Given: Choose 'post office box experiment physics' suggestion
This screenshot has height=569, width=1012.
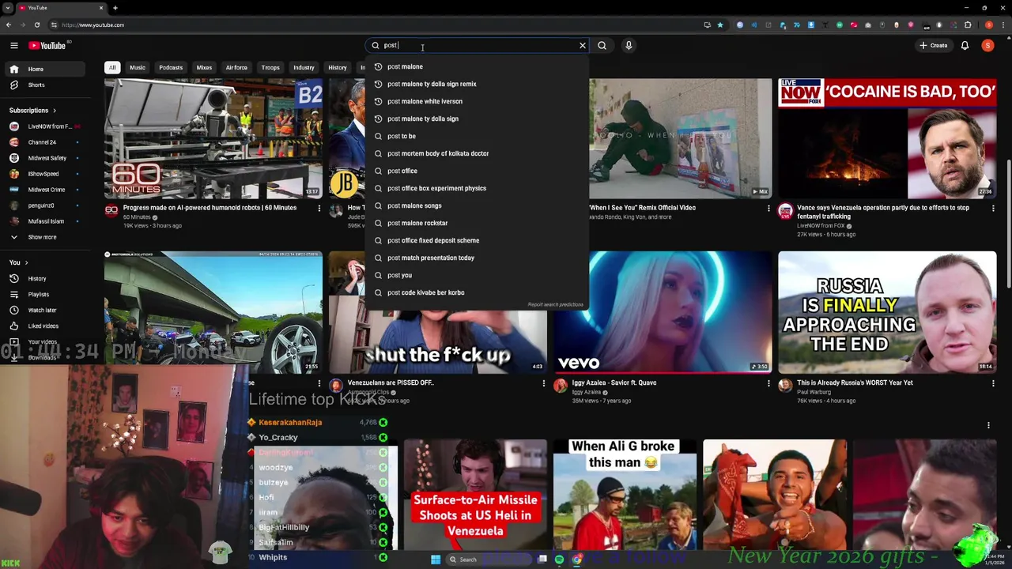Looking at the screenshot, I should pyautogui.click(x=477, y=188).
